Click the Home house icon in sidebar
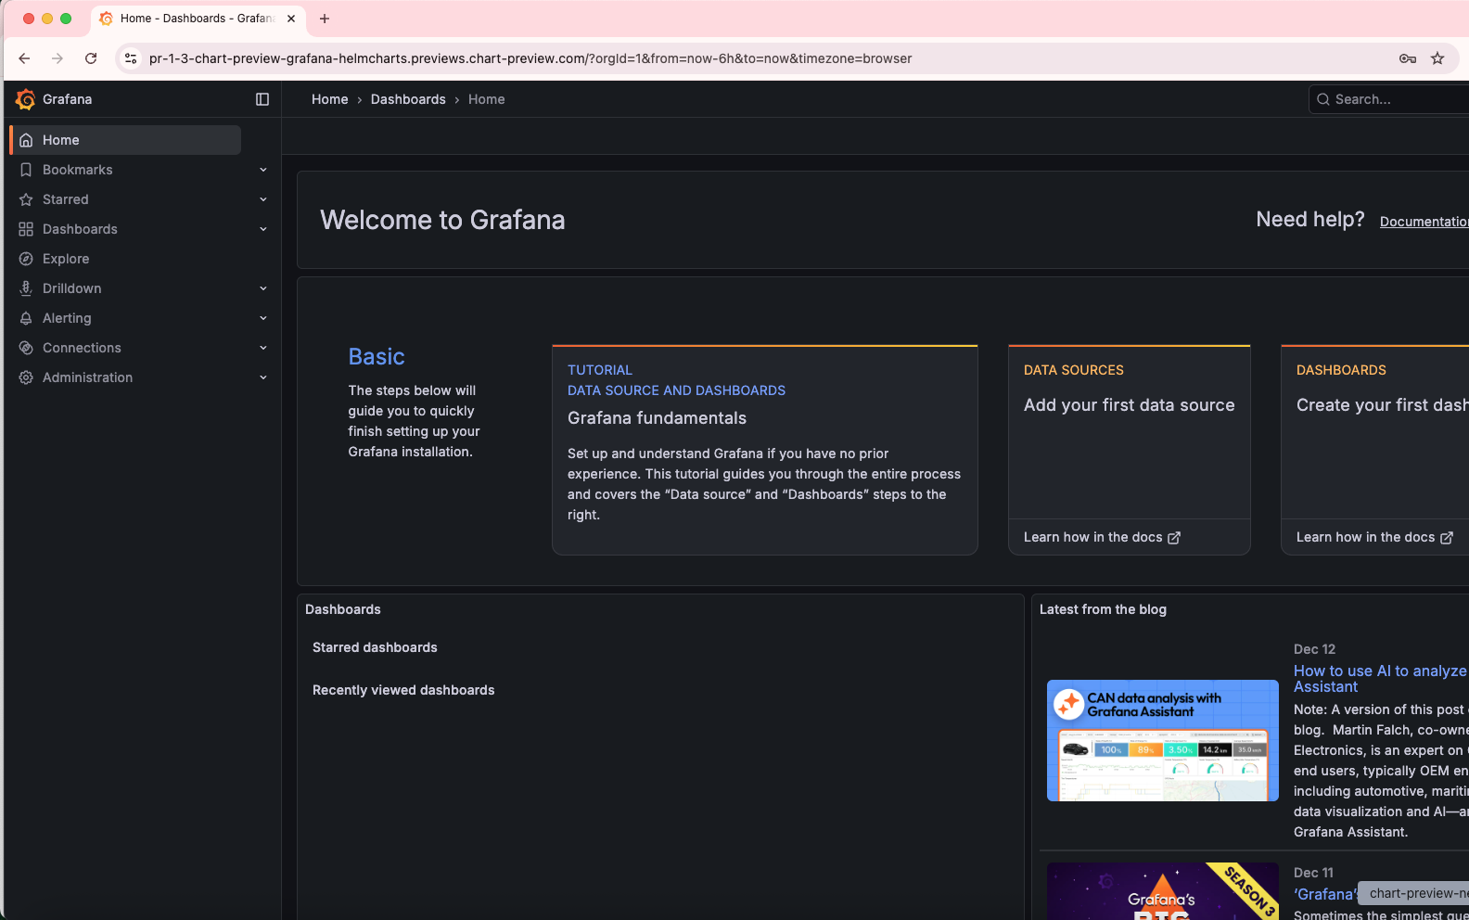1469x920 pixels. 26,140
